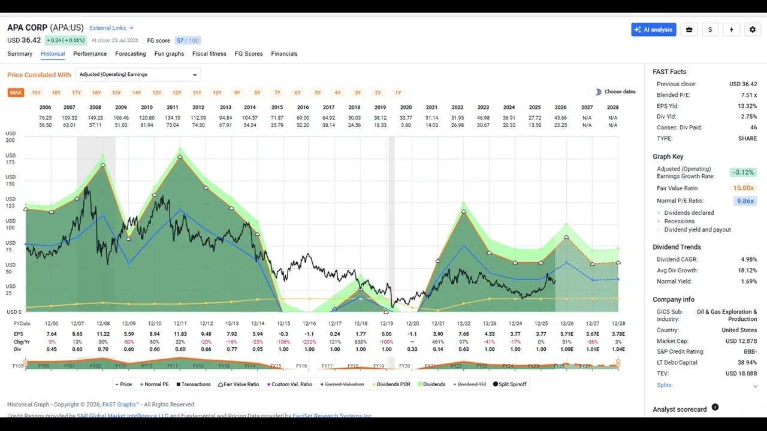The image size is (767, 431).
Task: Click the blue Normal P/E Ratio 9.86x badge
Action: tap(745, 201)
